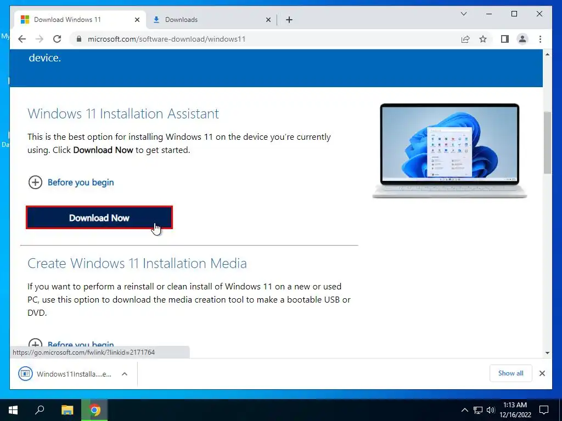Open download item options chevron
The image size is (562, 421).
(x=125, y=374)
